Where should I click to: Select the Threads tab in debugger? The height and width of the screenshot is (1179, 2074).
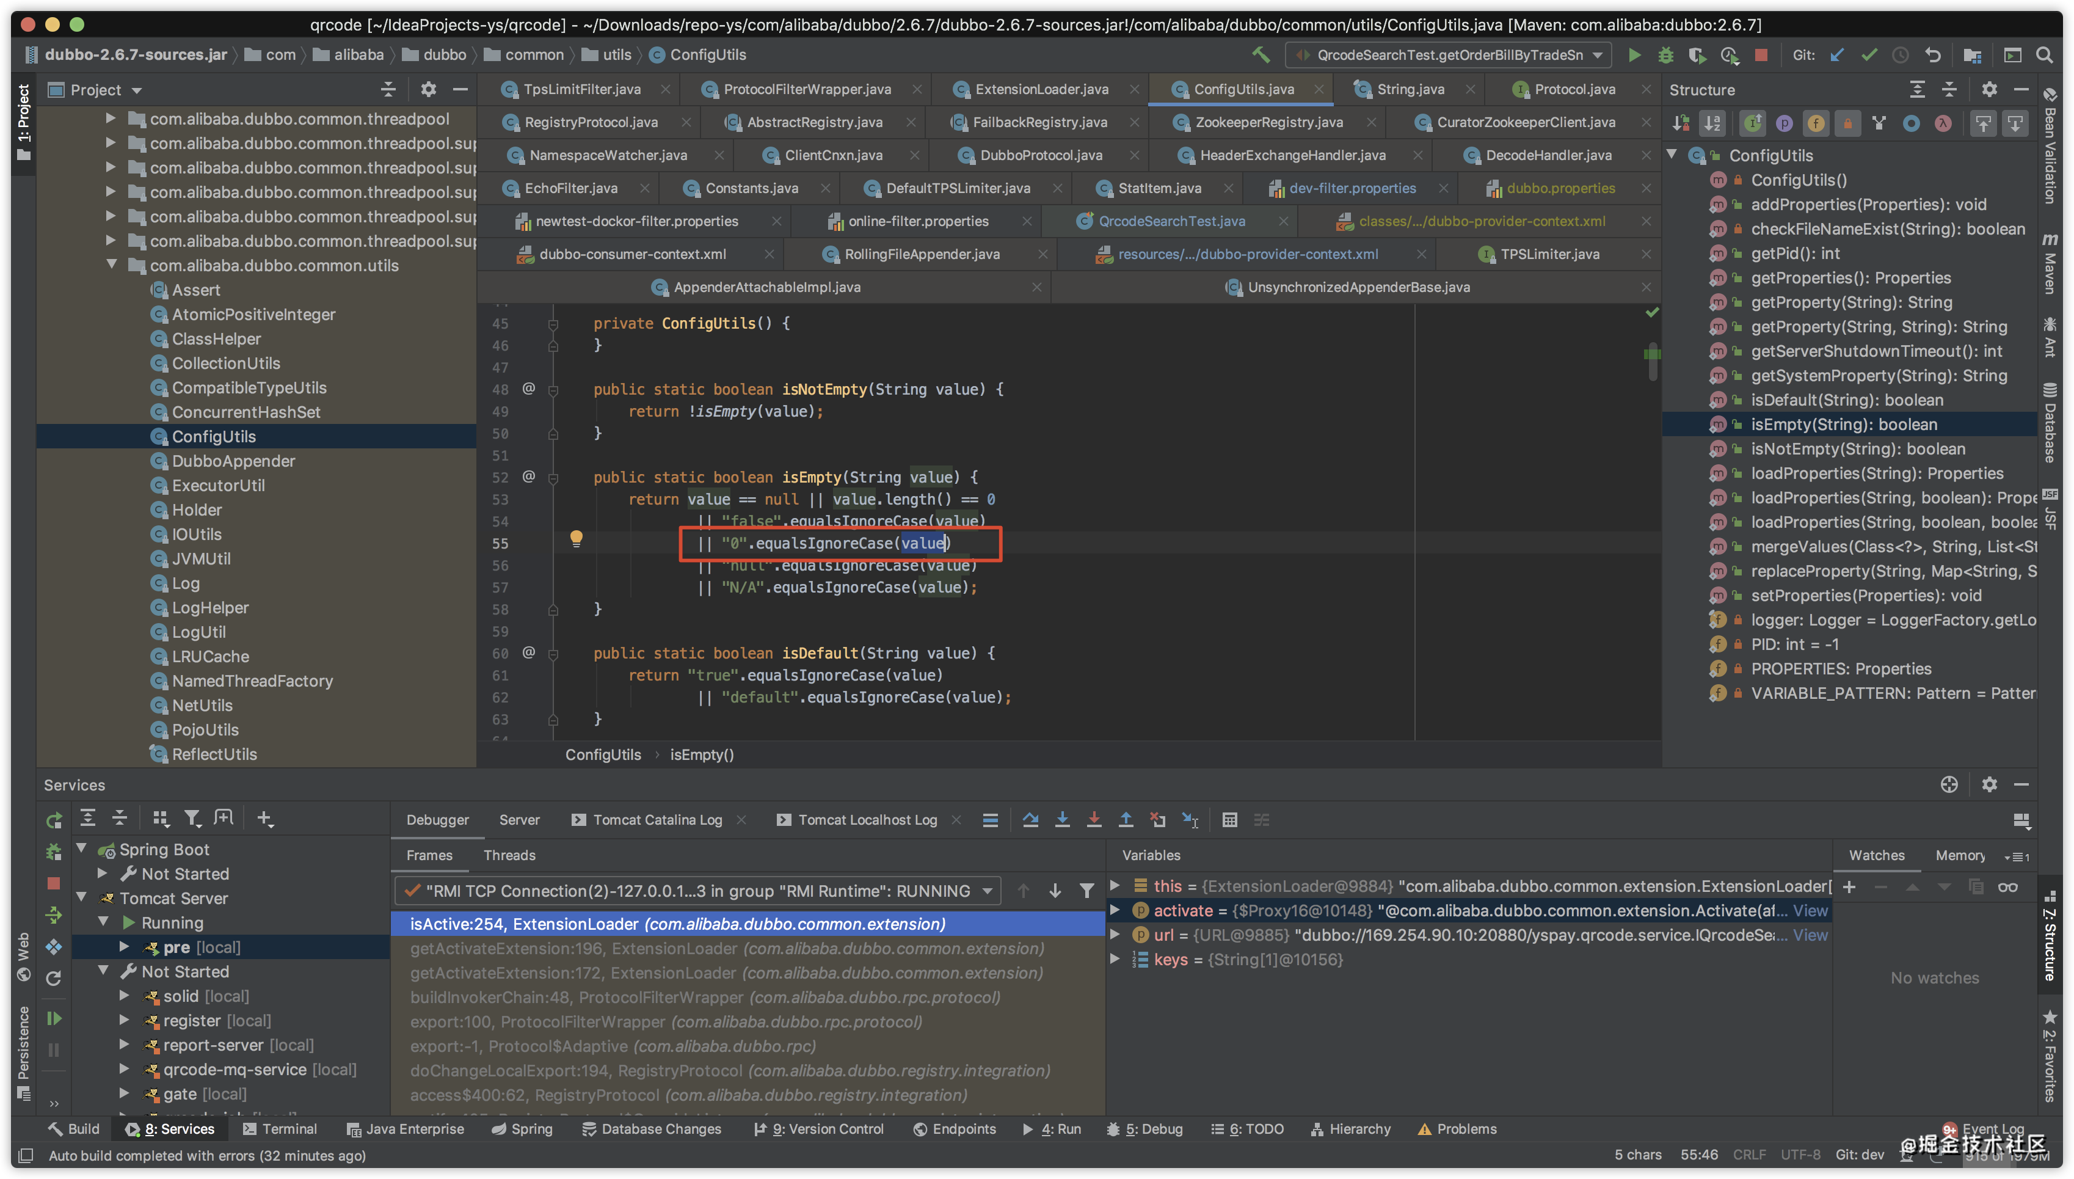tap(509, 854)
